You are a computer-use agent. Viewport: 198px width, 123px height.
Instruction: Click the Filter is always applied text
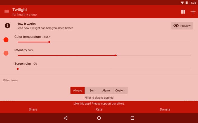99,97
